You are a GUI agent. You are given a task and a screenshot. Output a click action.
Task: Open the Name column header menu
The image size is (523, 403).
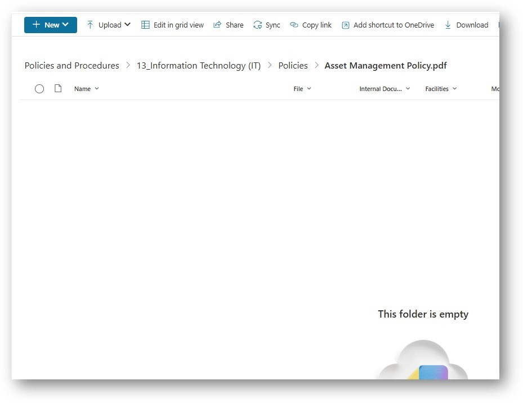coord(86,89)
